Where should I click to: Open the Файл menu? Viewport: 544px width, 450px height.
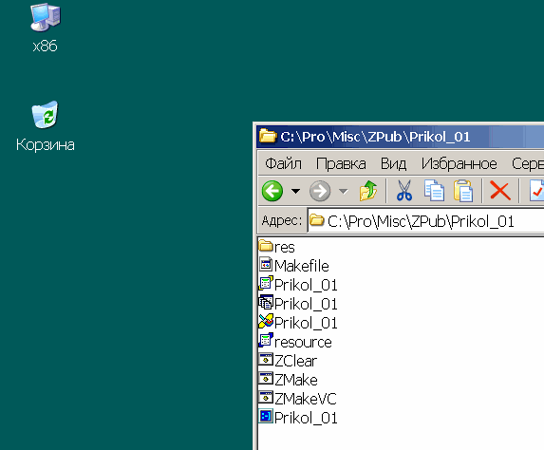(x=284, y=163)
